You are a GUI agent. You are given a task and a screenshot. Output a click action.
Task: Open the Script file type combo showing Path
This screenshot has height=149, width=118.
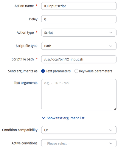pos(79,46)
